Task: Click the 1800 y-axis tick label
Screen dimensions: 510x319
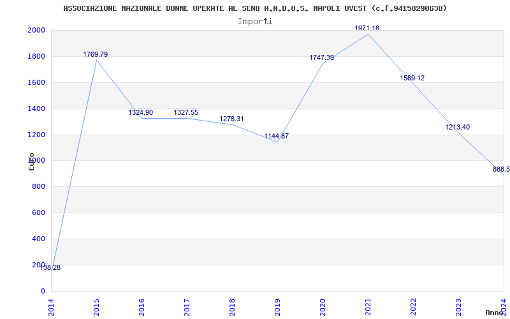Action: (x=36, y=56)
